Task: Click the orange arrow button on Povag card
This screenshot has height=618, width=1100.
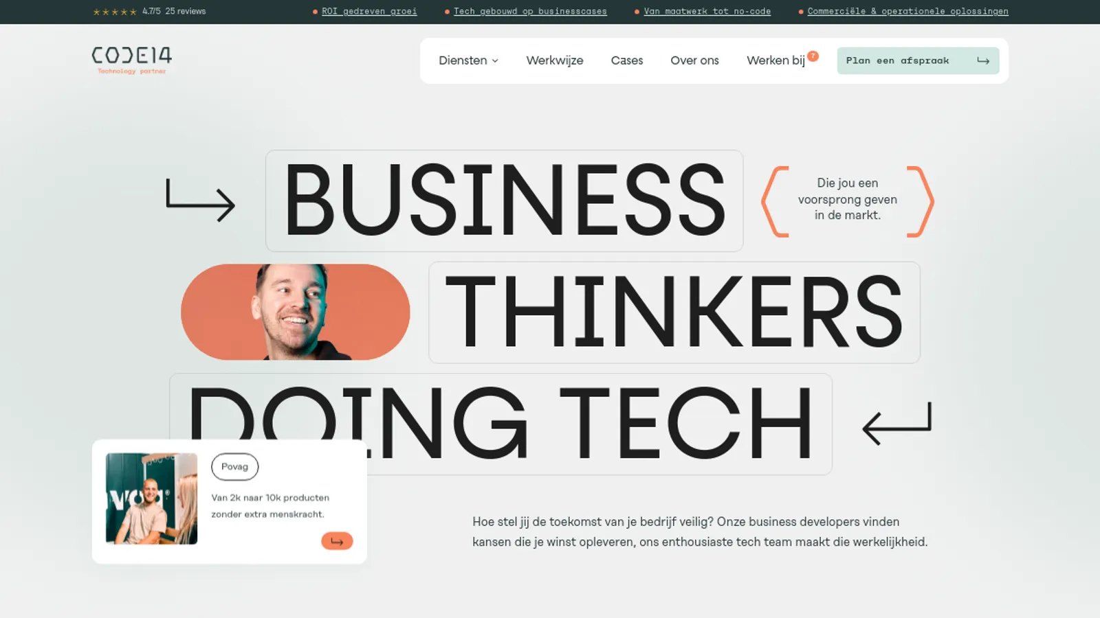Action: pos(337,541)
